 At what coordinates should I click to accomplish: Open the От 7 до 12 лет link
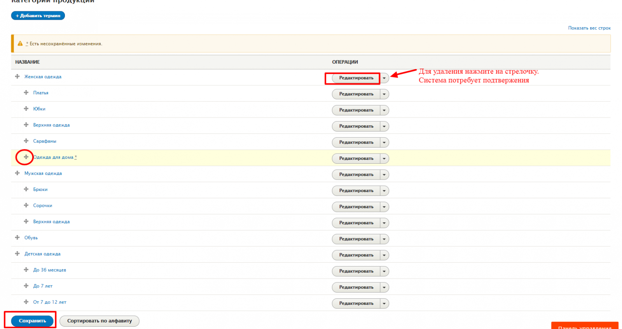[x=50, y=302]
